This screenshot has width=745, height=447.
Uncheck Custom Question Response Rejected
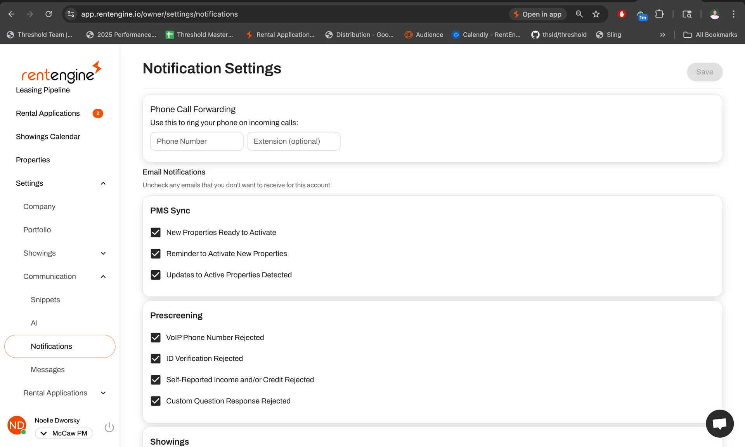[156, 401]
